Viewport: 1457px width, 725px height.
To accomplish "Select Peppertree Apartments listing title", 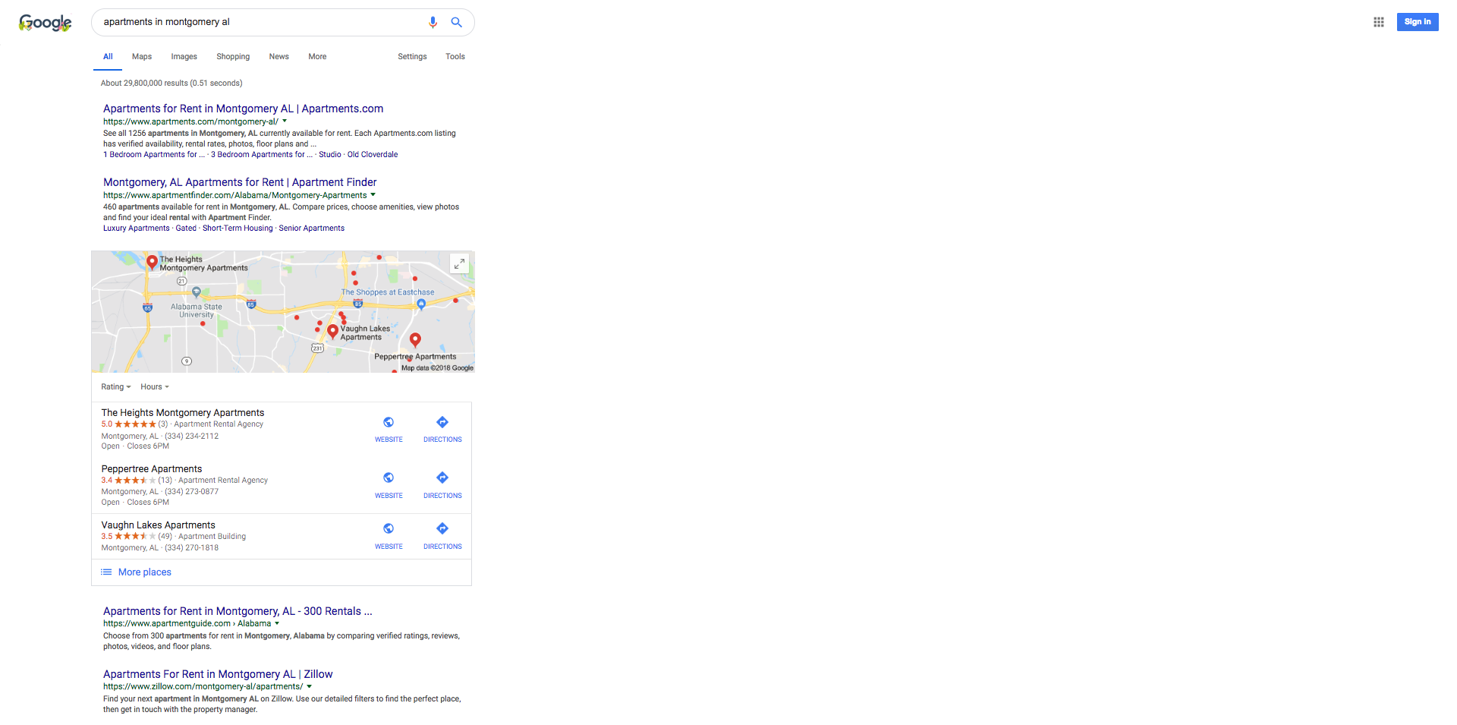I will click(152, 469).
